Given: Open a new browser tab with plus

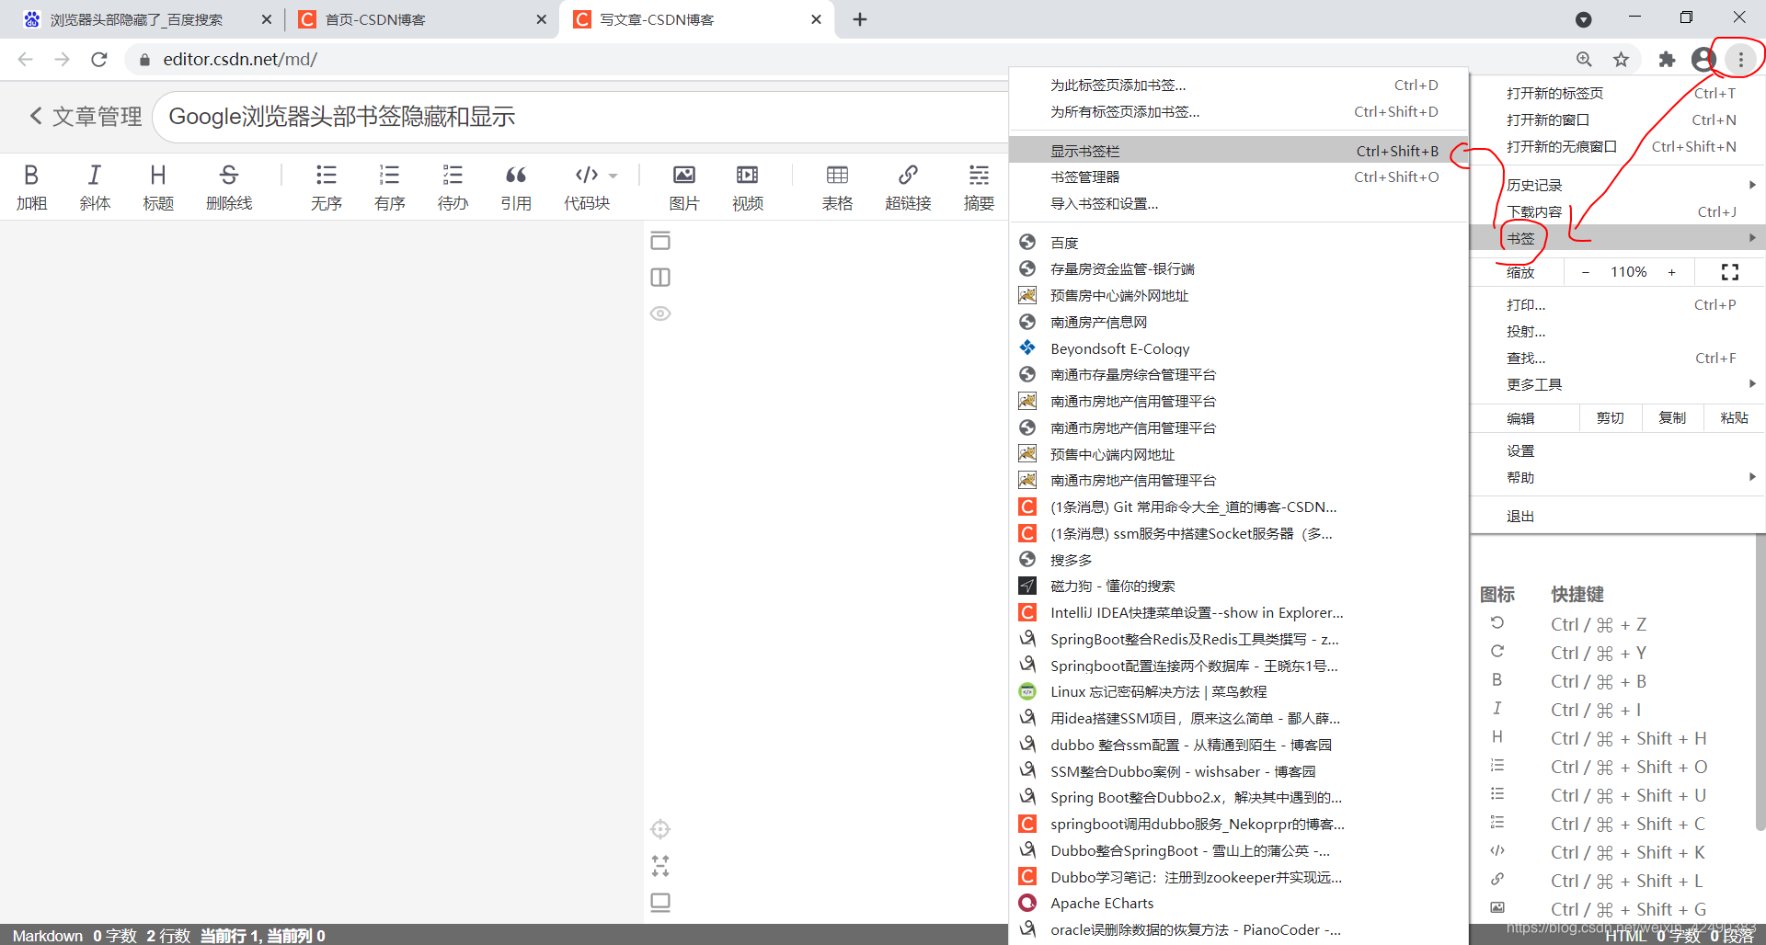Looking at the screenshot, I should point(860,19).
